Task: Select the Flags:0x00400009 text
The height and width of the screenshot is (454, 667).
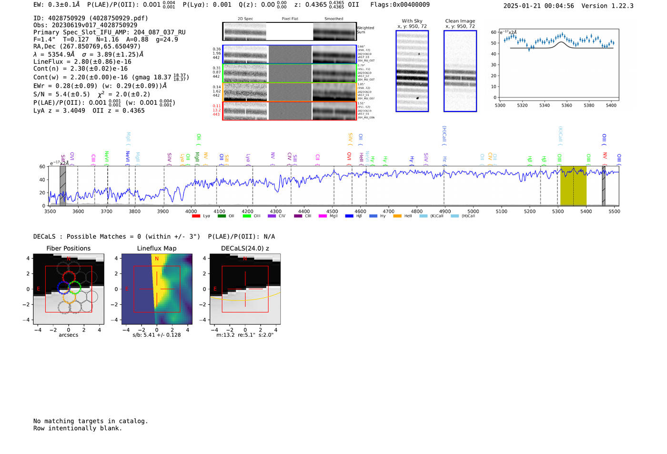Action: pyautogui.click(x=400, y=5)
